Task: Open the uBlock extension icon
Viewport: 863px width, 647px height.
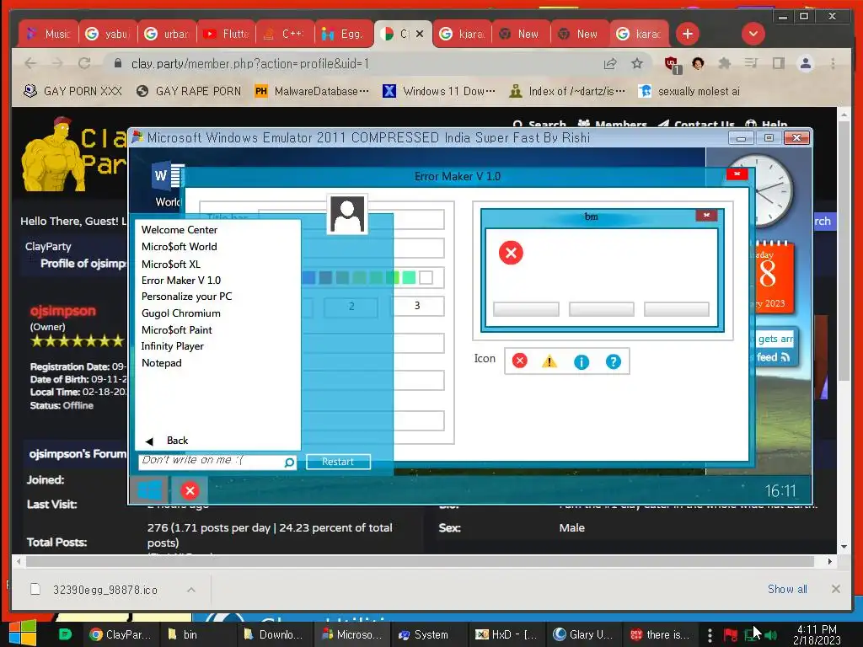Action: [672, 64]
